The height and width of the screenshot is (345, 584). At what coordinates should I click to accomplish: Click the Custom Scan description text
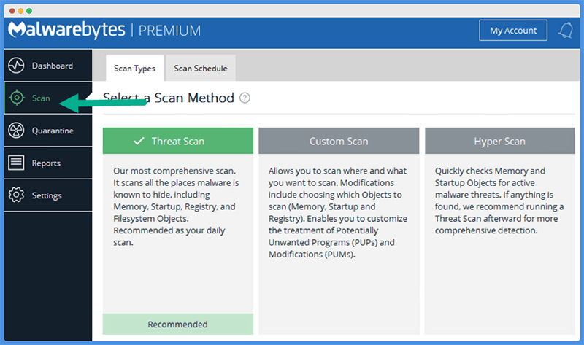click(x=338, y=212)
